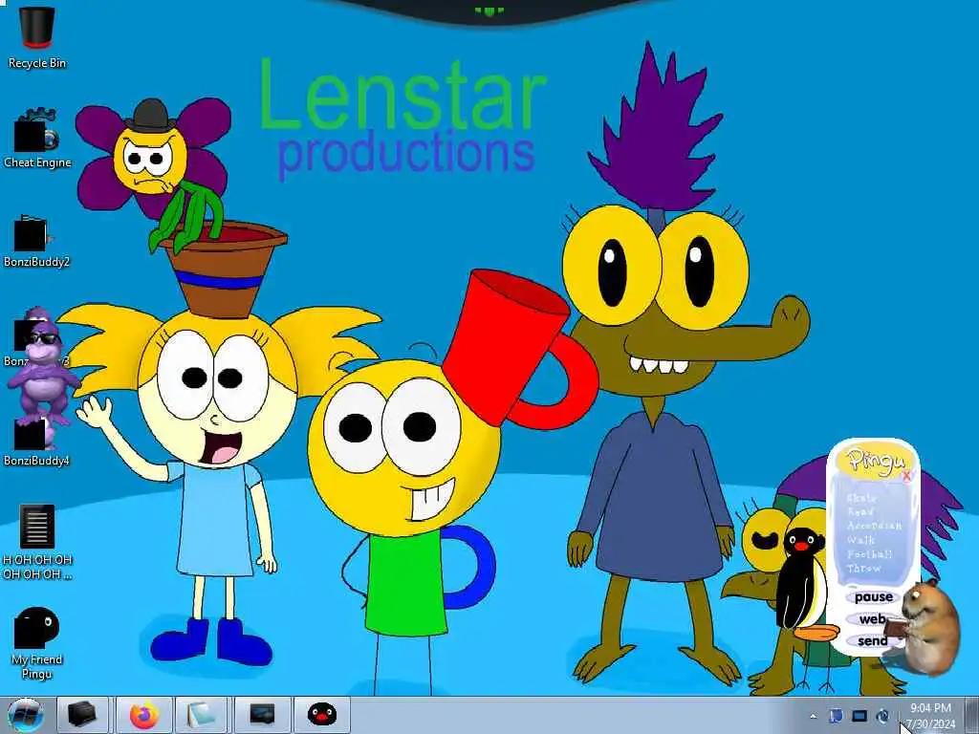
Task: Choose Read in Pingu's menu
Action: pyautogui.click(x=860, y=512)
